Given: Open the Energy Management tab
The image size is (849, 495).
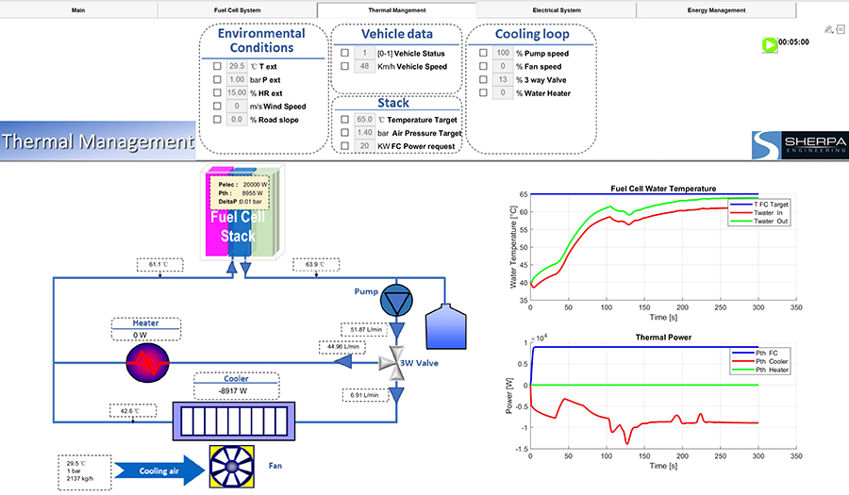Looking at the screenshot, I should point(716,10).
